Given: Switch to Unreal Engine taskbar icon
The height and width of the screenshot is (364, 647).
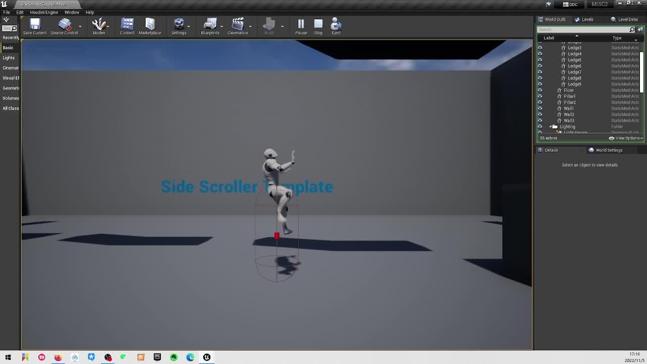Looking at the screenshot, I should pyautogui.click(x=207, y=357).
